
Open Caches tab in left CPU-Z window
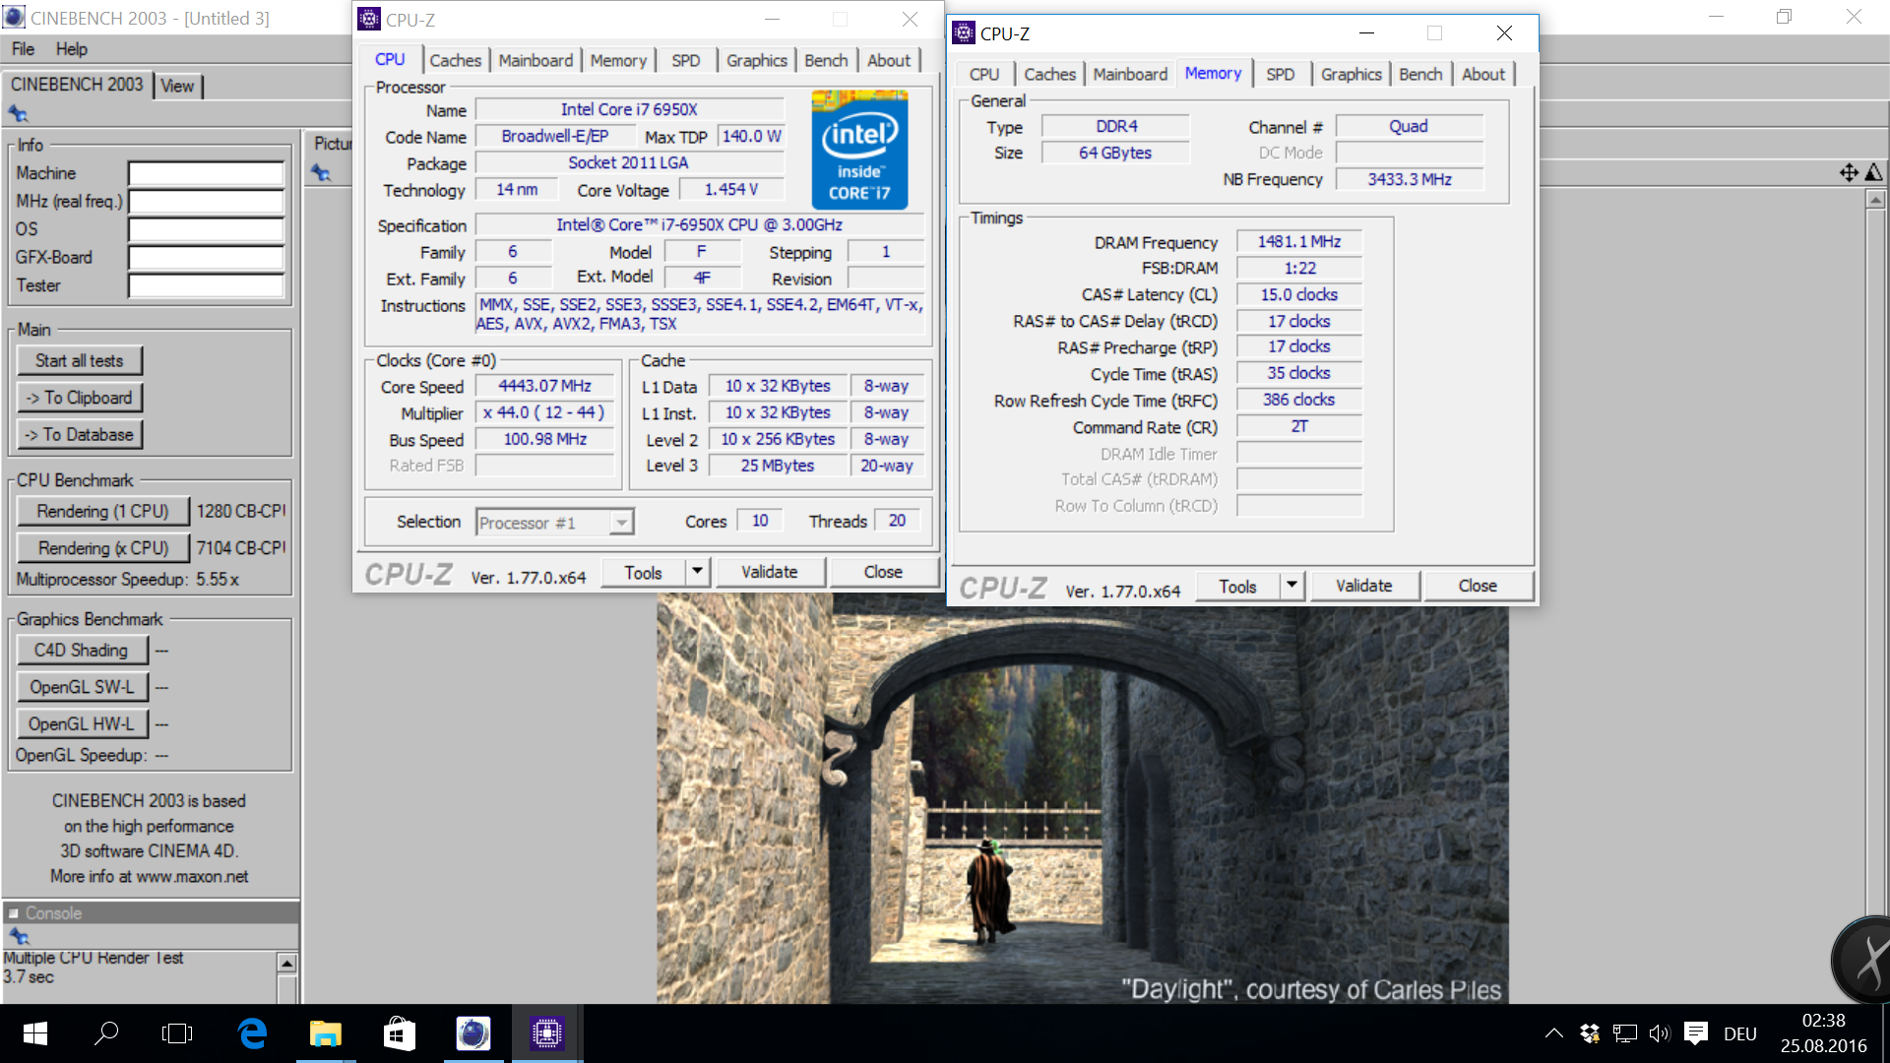(455, 60)
